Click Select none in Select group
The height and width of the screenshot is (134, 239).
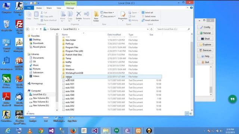pos(149,16)
